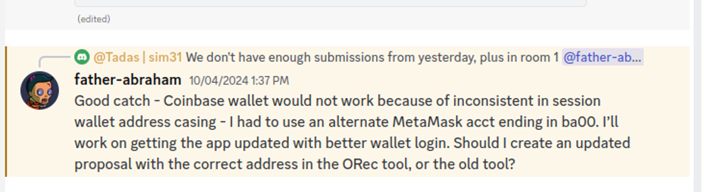The height and width of the screenshot is (192, 704).
Task: Click the (edited) label
Action: coord(93,19)
